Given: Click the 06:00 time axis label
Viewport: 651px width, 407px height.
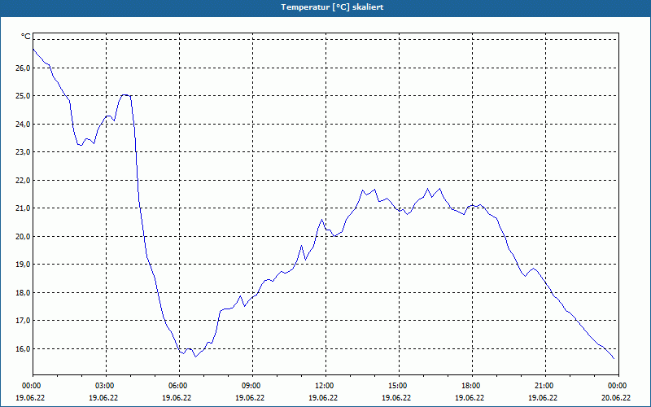Looking at the screenshot, I should click(x=179, y=386).
